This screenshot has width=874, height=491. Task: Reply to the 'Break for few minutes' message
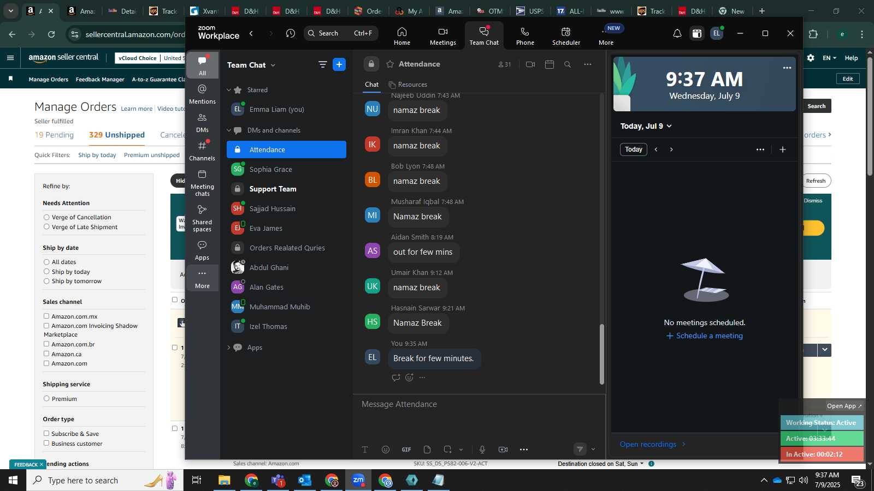click(x=396, y=378)
